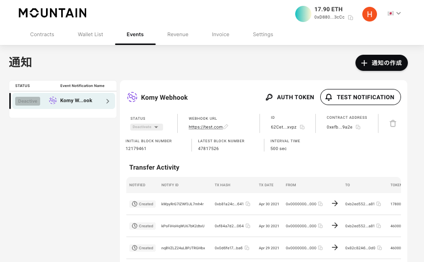424x262 pixels.
Task: Copy the wallet address 0xD880...3cCc
Action: pos(351,18)
